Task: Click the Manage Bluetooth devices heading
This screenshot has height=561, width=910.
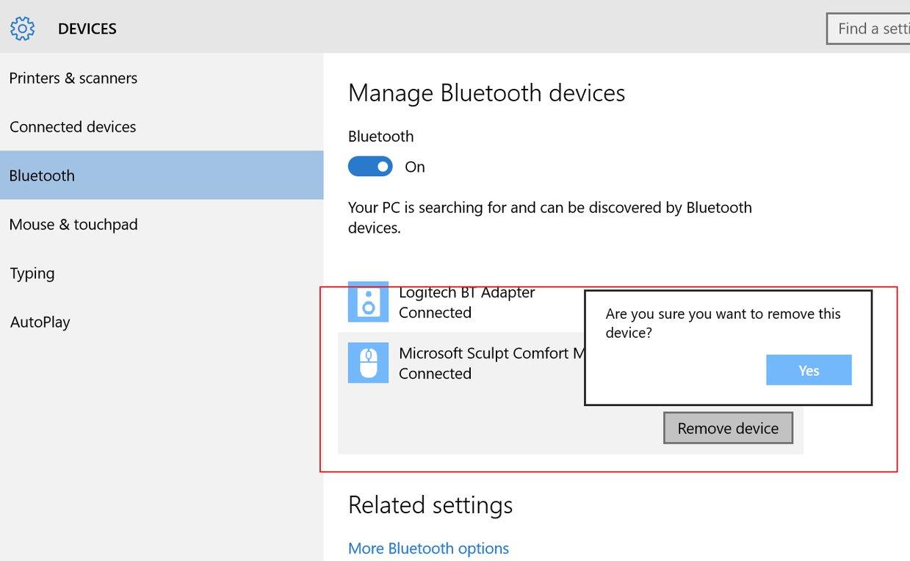Action: [487, 93]
